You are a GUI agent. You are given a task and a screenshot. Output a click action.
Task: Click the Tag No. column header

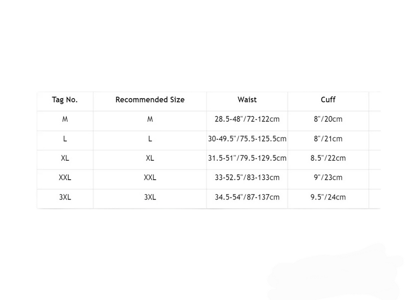coord(65,100)
